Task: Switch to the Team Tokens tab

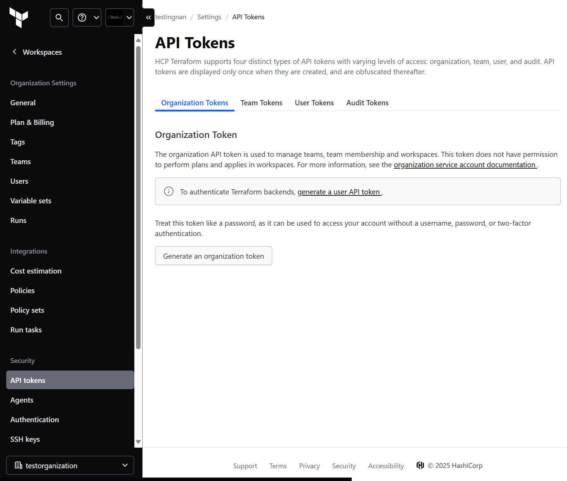Action: (261, 103)
